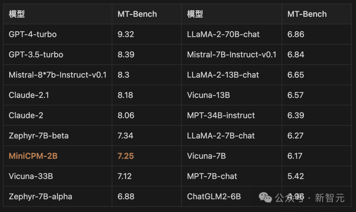Click the highlighted MiniCPM-2B model name

33,156
